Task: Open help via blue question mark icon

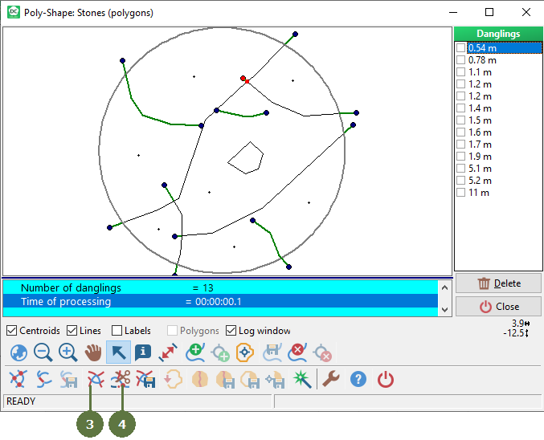Action: (358, 380)
